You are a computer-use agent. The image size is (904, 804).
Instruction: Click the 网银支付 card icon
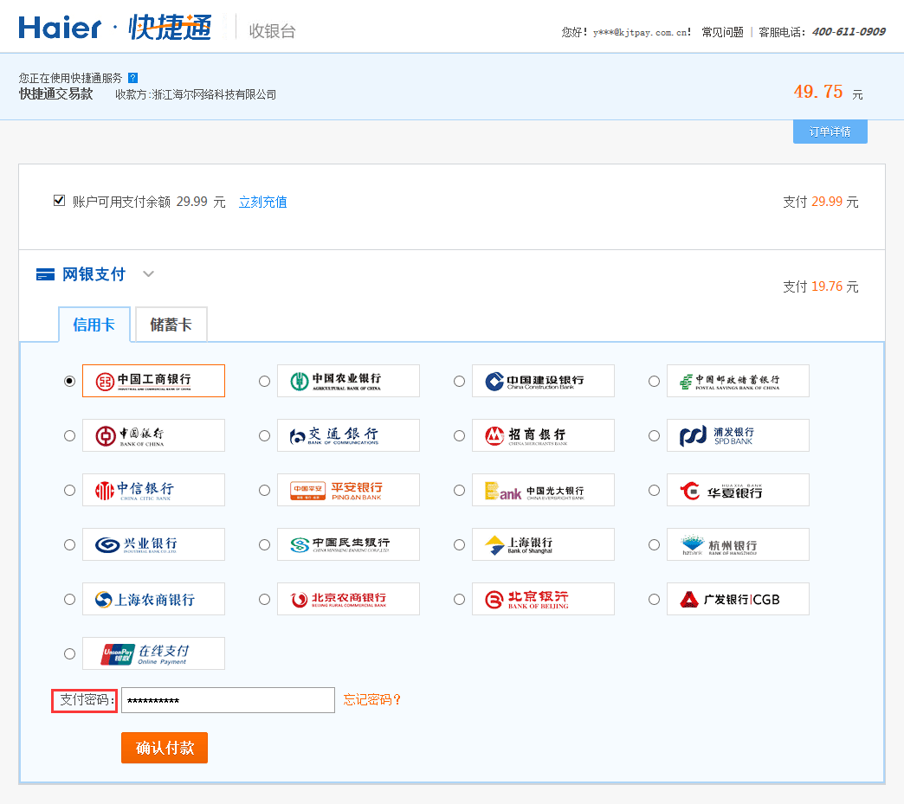[45, 274]
